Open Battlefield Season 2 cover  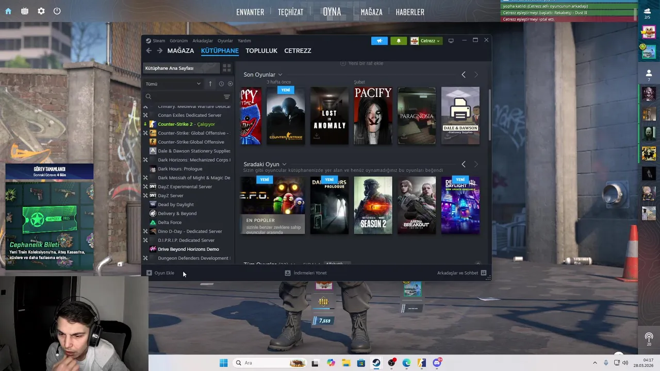pos(373,205)
